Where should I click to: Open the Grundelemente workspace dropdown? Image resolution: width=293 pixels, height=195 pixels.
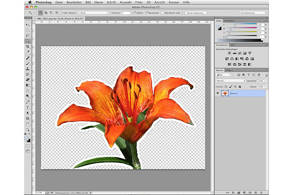(253, 13)
